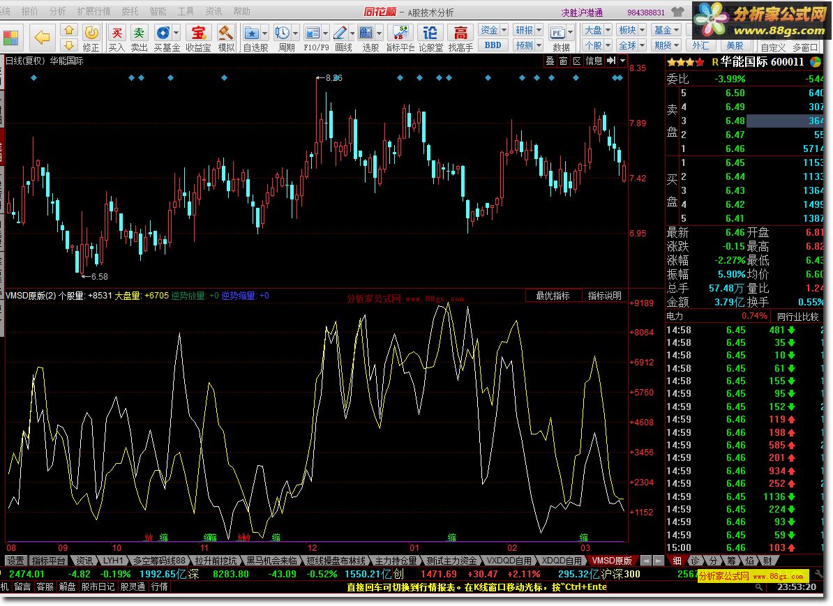The height and width of the screenshot is (606, 833).
Task: Click the 最优指标 button
Action: (553, 296)
